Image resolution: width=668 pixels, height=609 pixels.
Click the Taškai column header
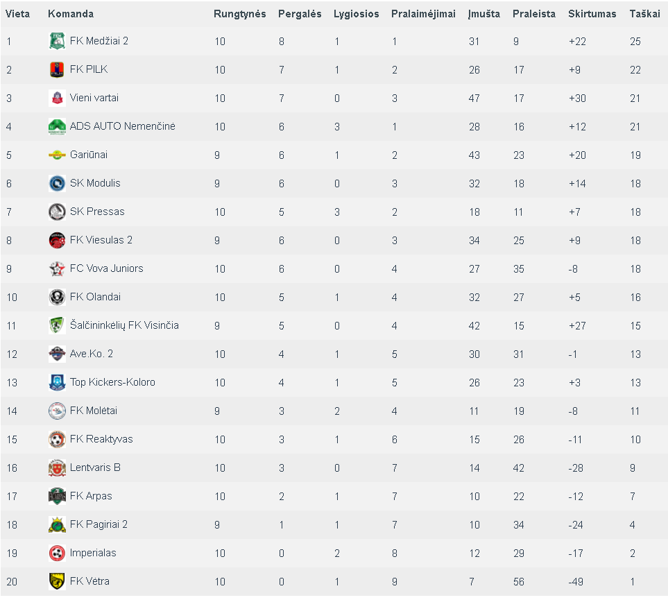tap(644, 14)
